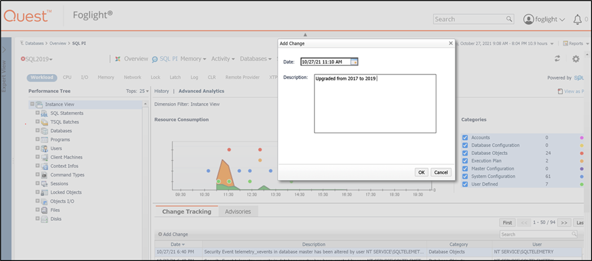The image size is (592, 261).
Task: Click the Overview breadcrumb link
Action: (x=58, y=43)
